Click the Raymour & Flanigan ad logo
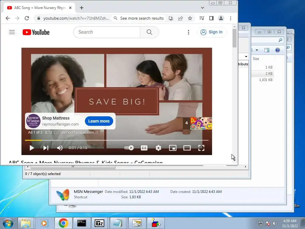The height and width of the screenshot is (229, 305). pos(33,121)
